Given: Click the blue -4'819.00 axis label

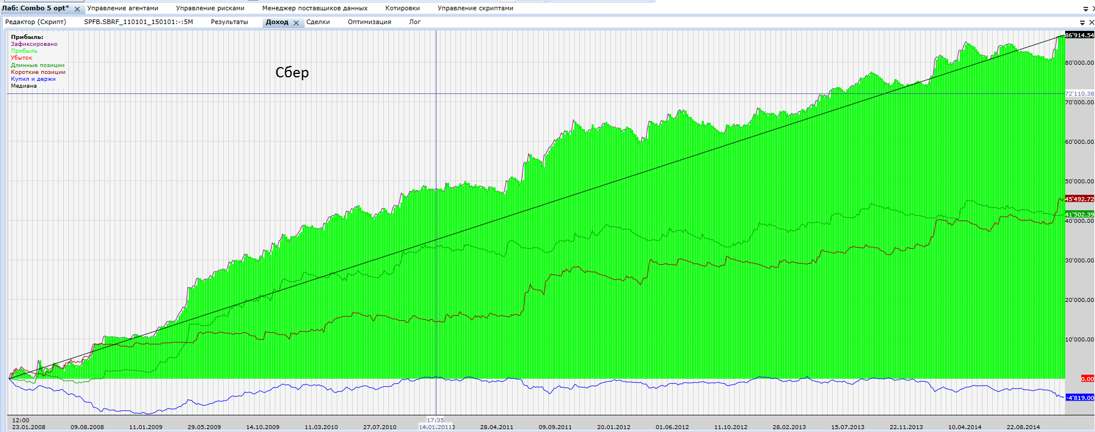Looking at the screenshot, I should point(1080,398).
